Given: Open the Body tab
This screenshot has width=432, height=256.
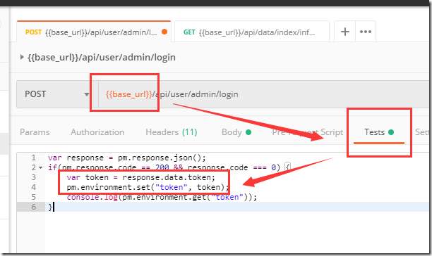Looking at the screenshot, I should coord(236,132).
